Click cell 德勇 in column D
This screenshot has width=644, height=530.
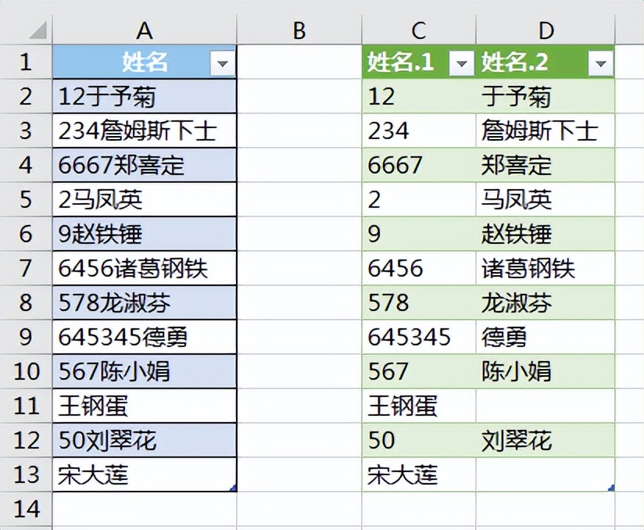click(x=546, y=338)
